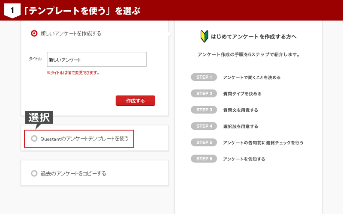The image size is (343, 214).
Task: Click the STEP 6 badge
Action: (204, 158)
